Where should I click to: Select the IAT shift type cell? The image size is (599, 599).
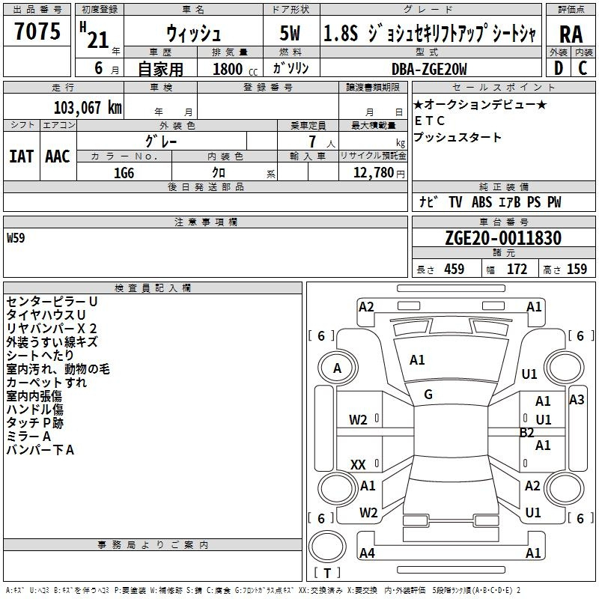pos(21,156)
